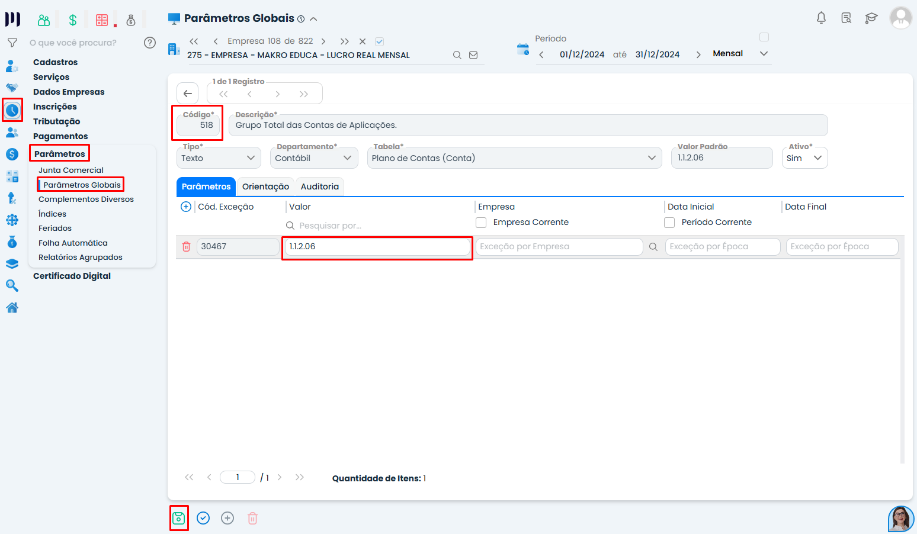This screenshot has height=534, width=917.
Task: Open the Ativo dropdown showing Sim
Action: click(x=804, y=158)
